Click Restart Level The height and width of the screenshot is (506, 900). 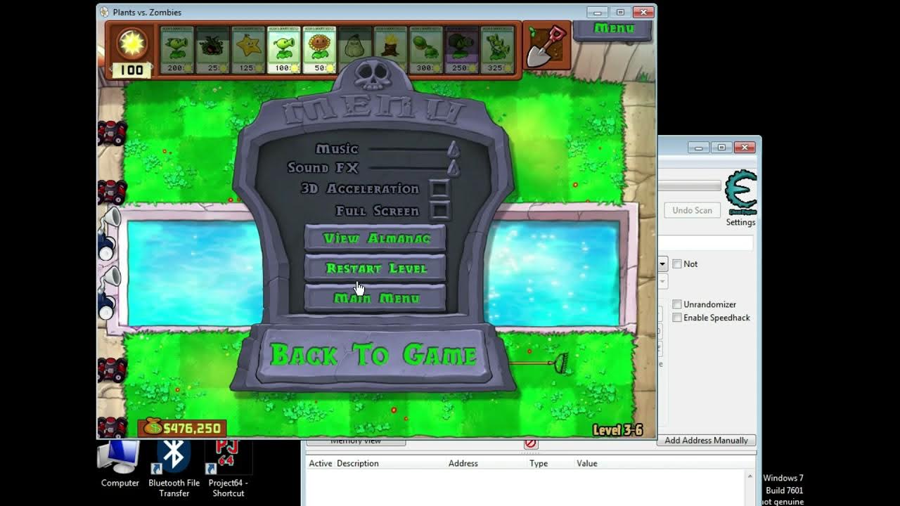[375, 268]
